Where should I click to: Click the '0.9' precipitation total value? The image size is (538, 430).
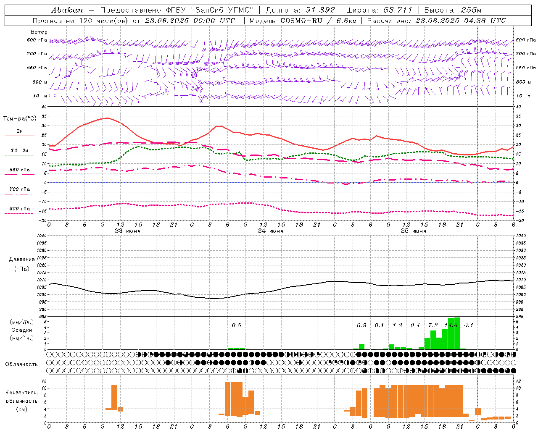click(x=361, y=325)
